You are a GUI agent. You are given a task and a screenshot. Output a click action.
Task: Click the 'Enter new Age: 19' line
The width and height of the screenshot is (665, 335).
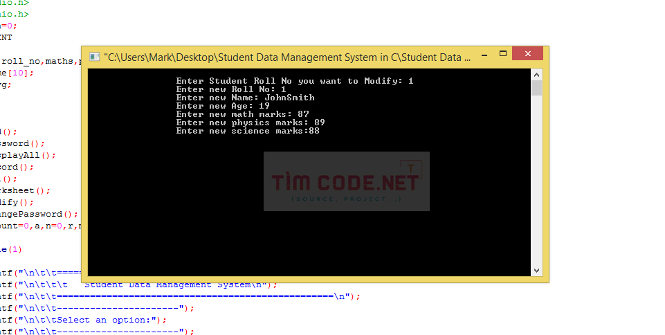(223, 106)
